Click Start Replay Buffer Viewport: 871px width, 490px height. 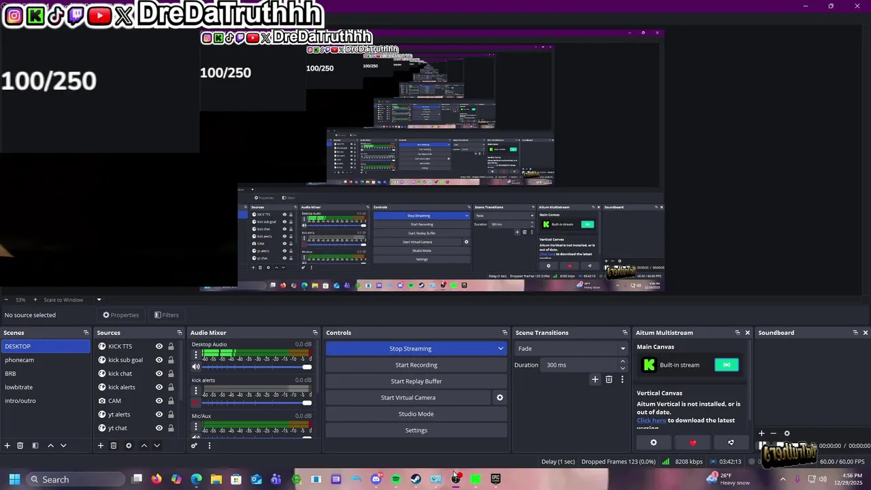(x=416, y=381)
